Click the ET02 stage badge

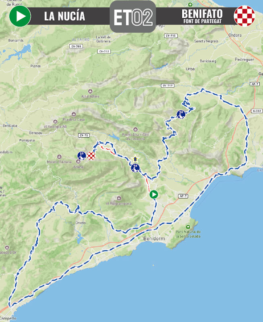pyautogui.click(x=133, y=17)
